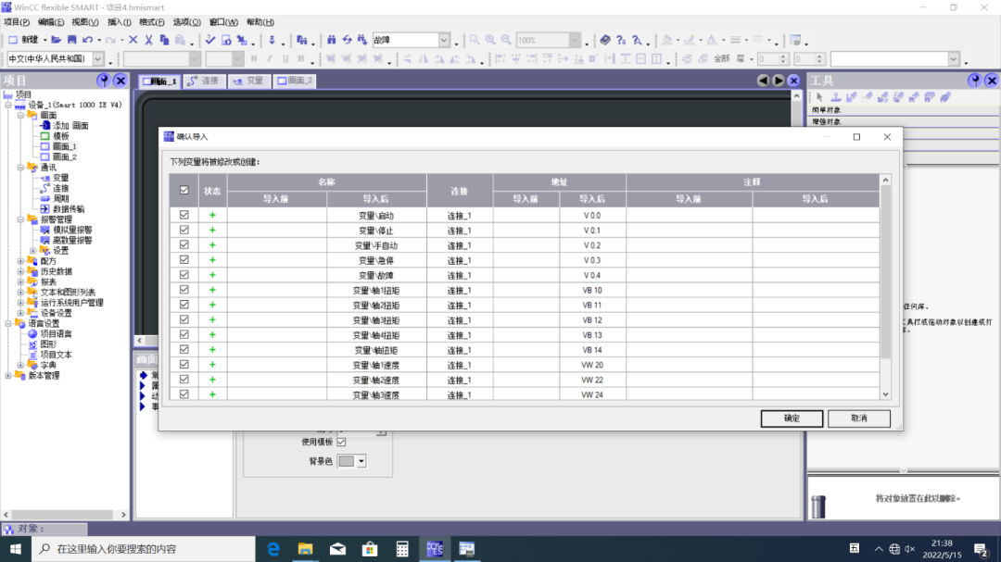The image size is (1001, 562).
Task: Show previous tab with left arrow
Action: [763, 81]
